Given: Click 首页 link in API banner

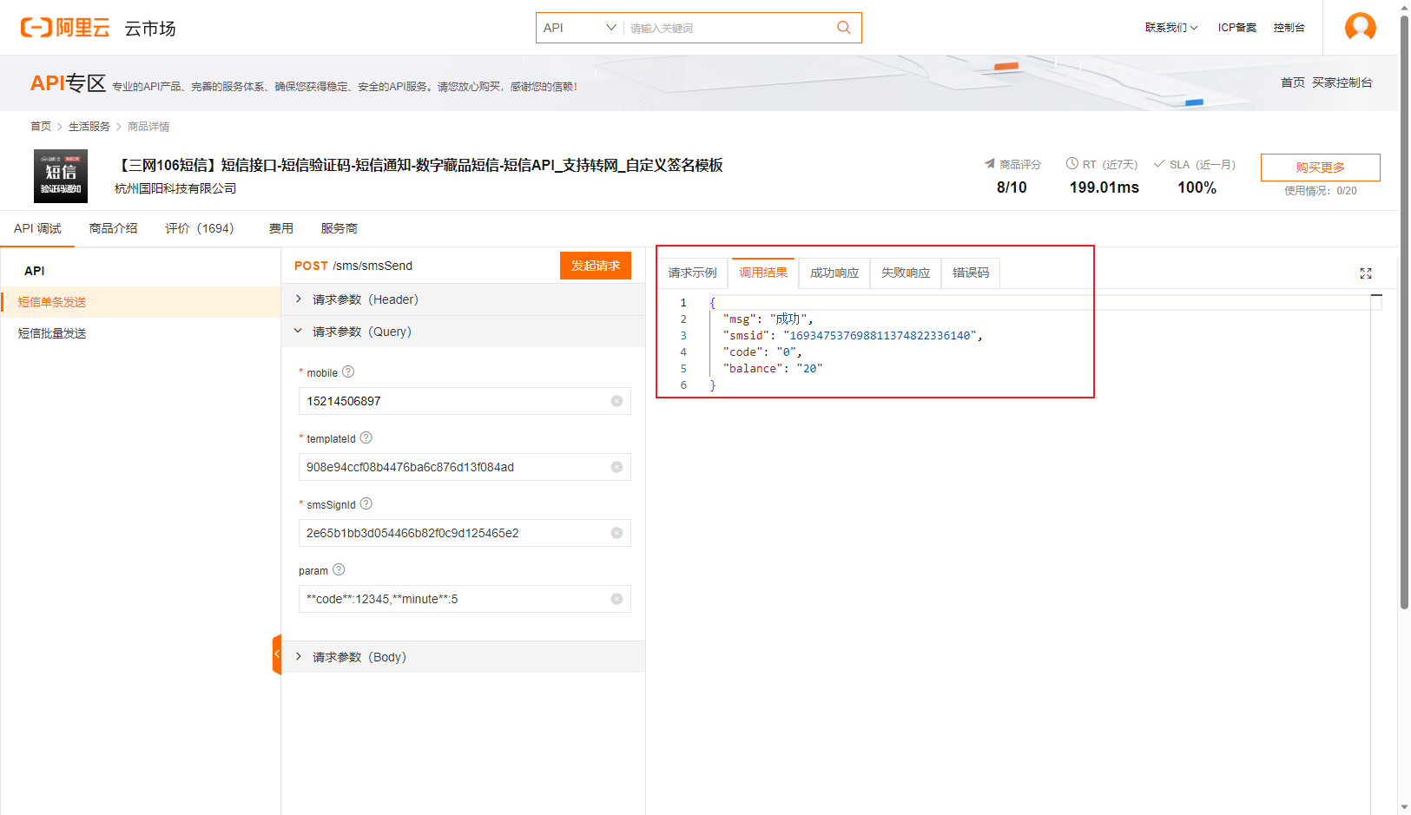Looking at the screenshot, I should [x=1292, y=82].
